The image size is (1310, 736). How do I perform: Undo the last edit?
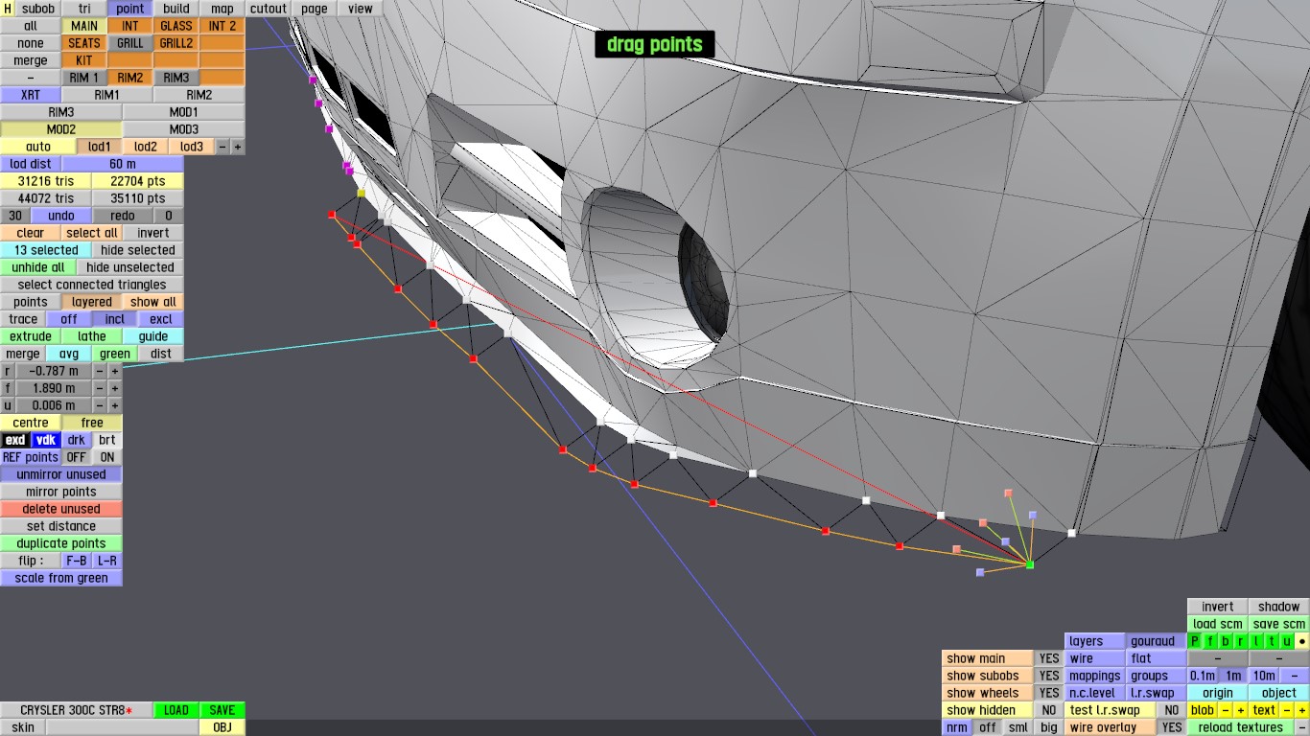(61, 216)
